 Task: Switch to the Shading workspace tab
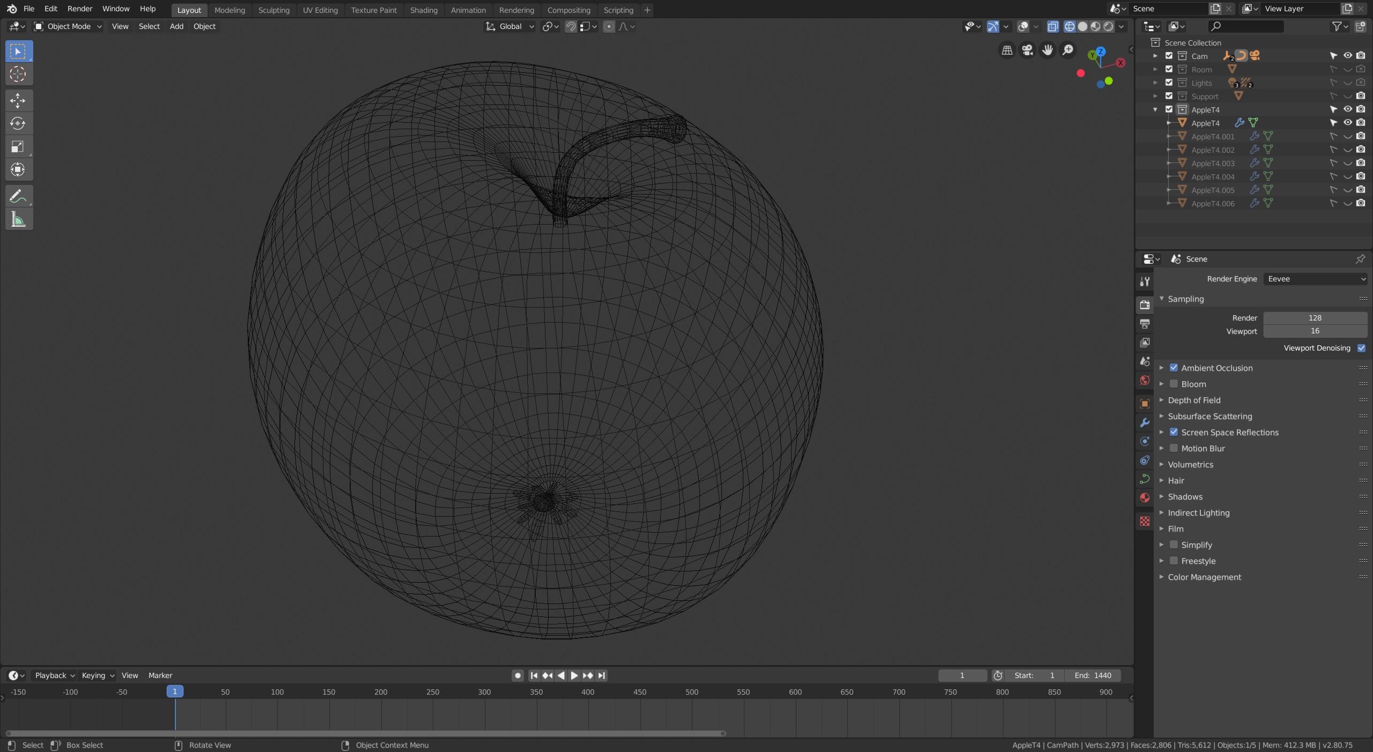423,10
